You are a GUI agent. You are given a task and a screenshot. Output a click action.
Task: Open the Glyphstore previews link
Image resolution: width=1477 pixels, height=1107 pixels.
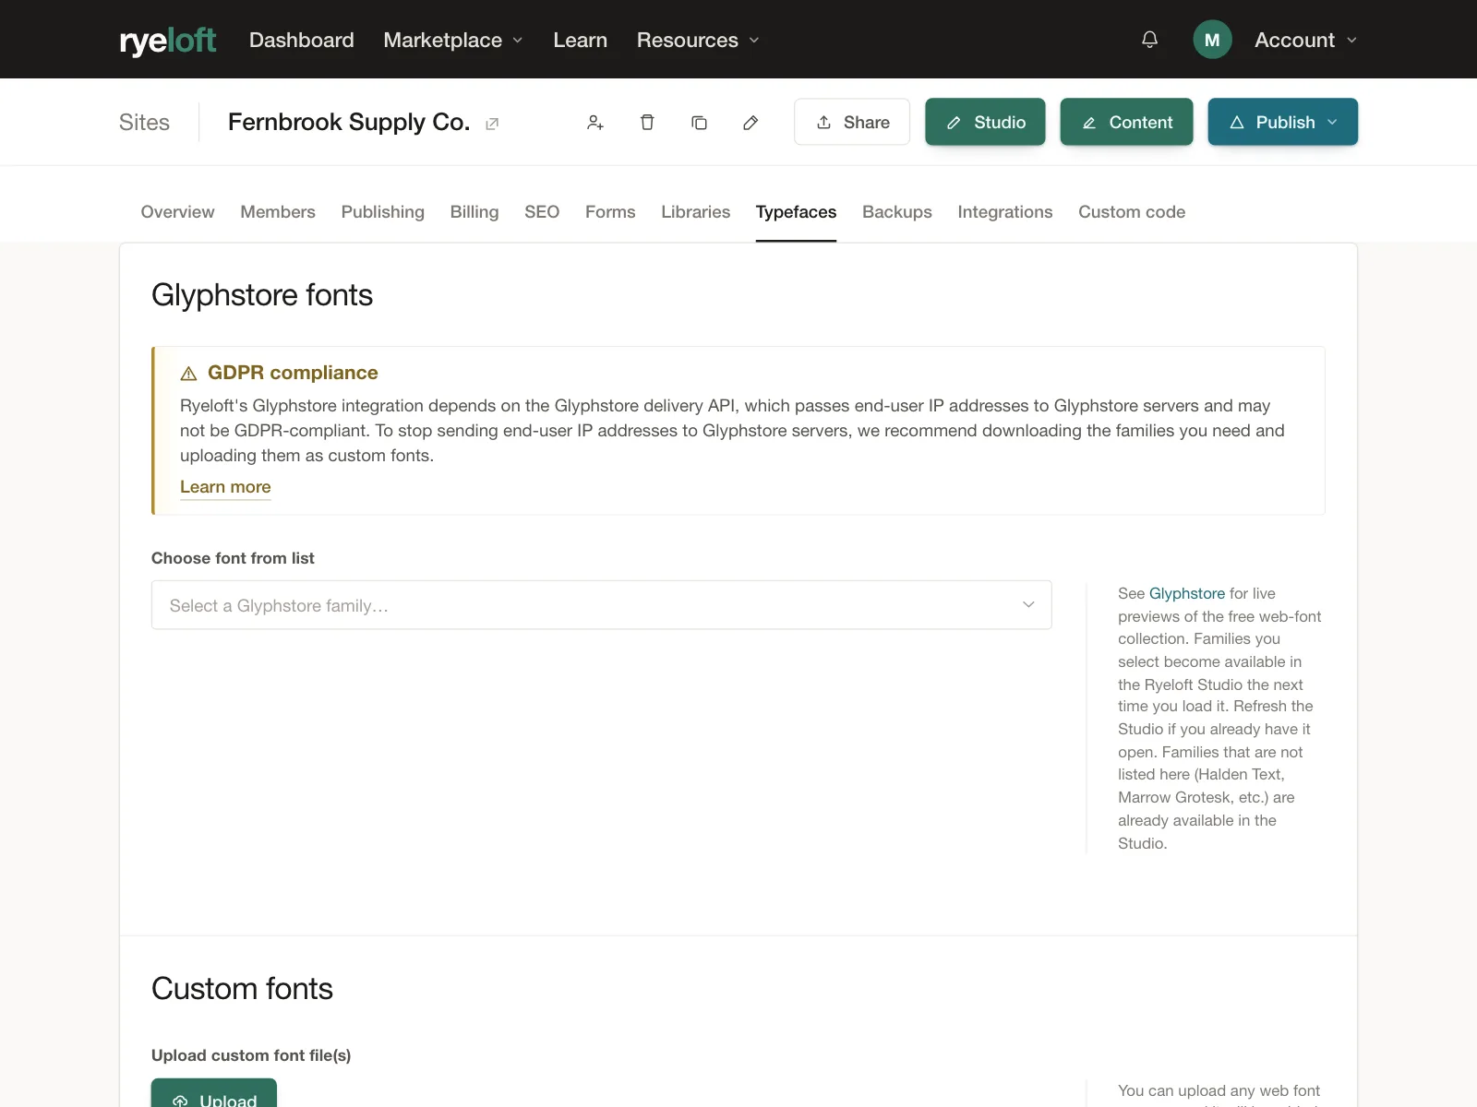click(1187, 593)
